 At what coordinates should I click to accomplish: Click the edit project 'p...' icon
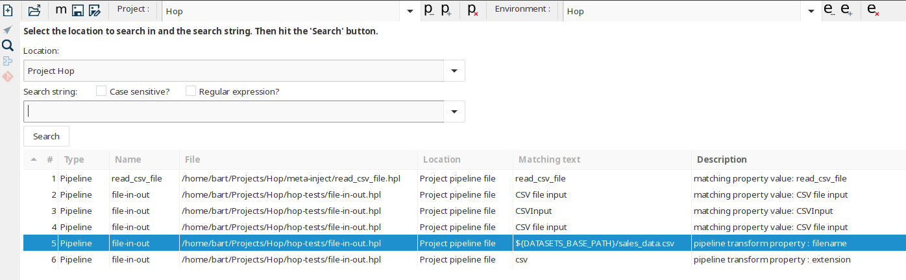coord(428,10)
